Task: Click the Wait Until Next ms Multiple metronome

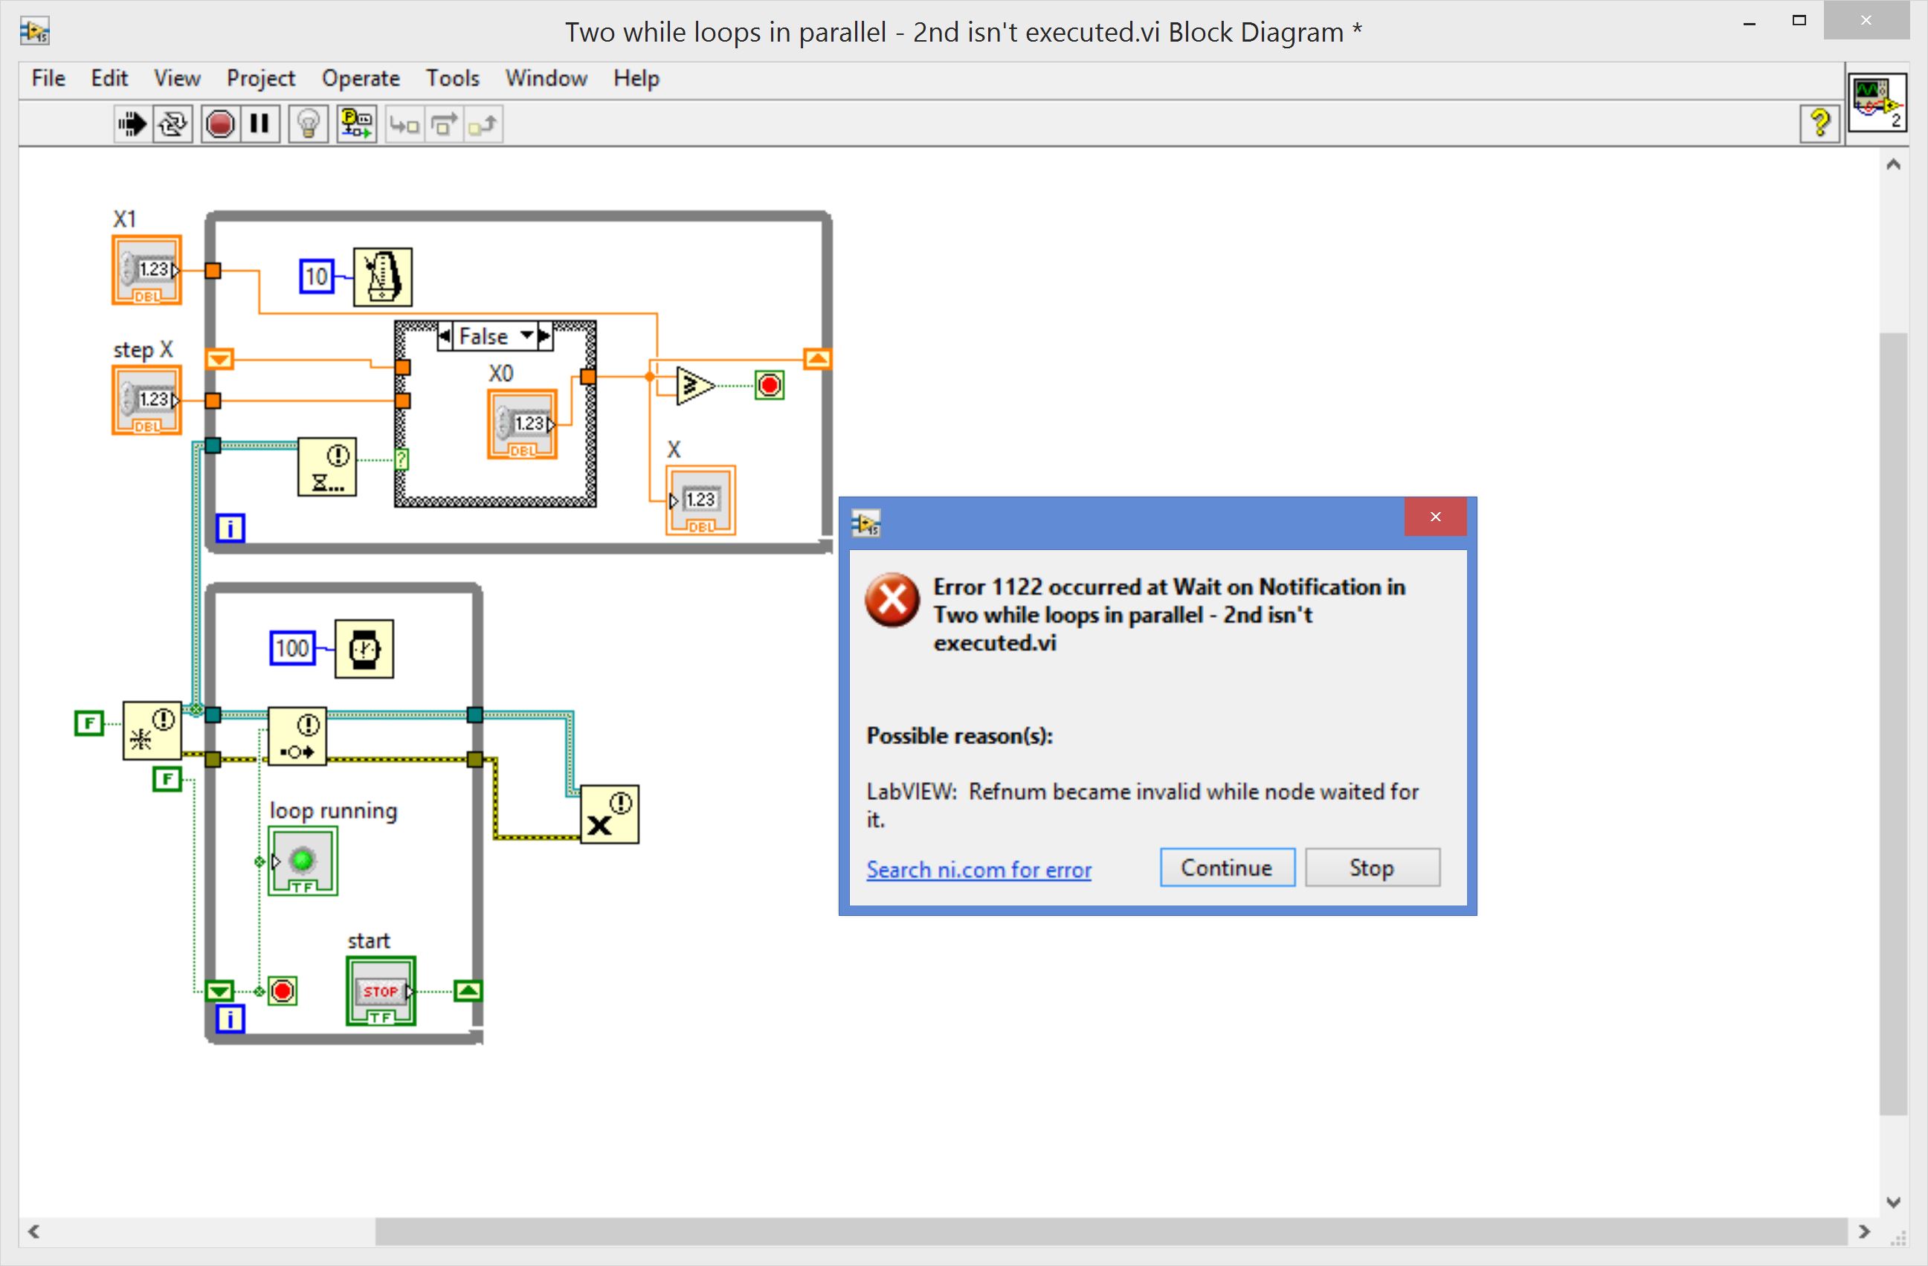Action: pos(382,277)
